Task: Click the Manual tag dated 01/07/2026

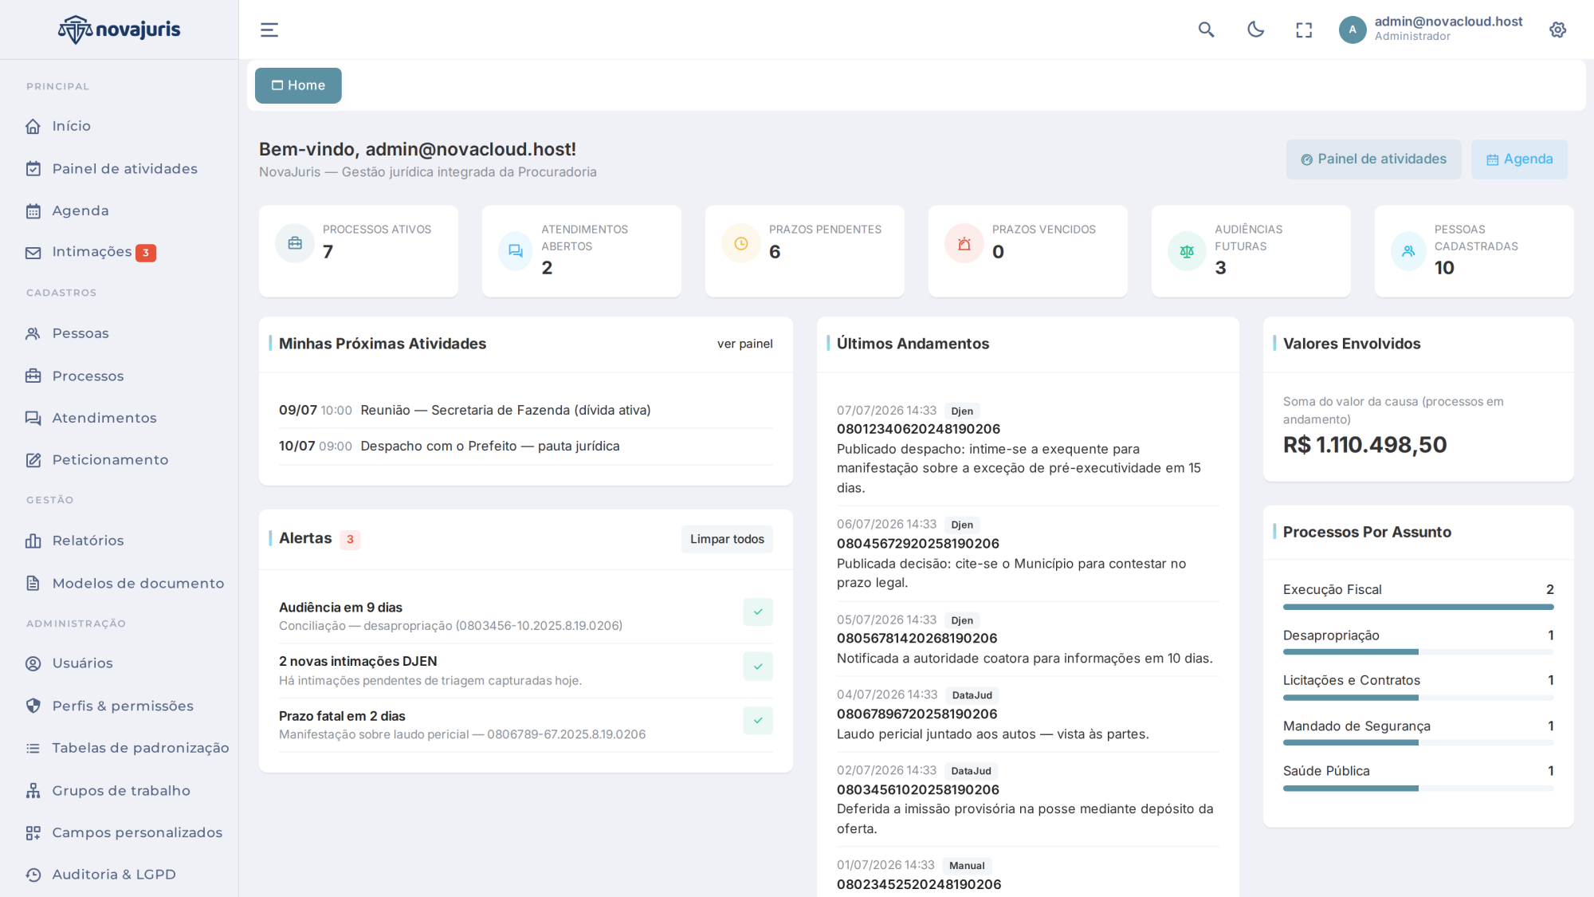Action: tap(967, 866)
